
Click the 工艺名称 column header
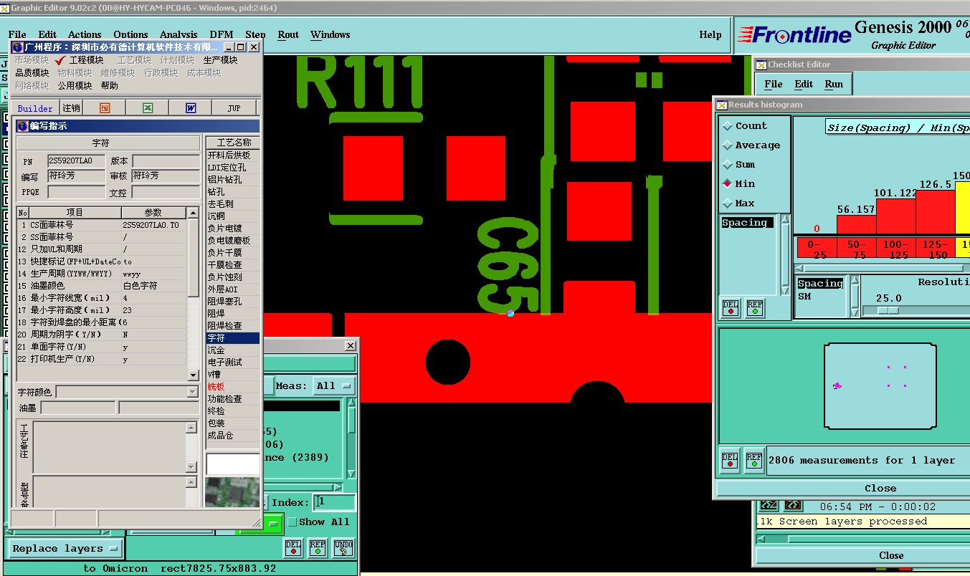pos(233,143)
